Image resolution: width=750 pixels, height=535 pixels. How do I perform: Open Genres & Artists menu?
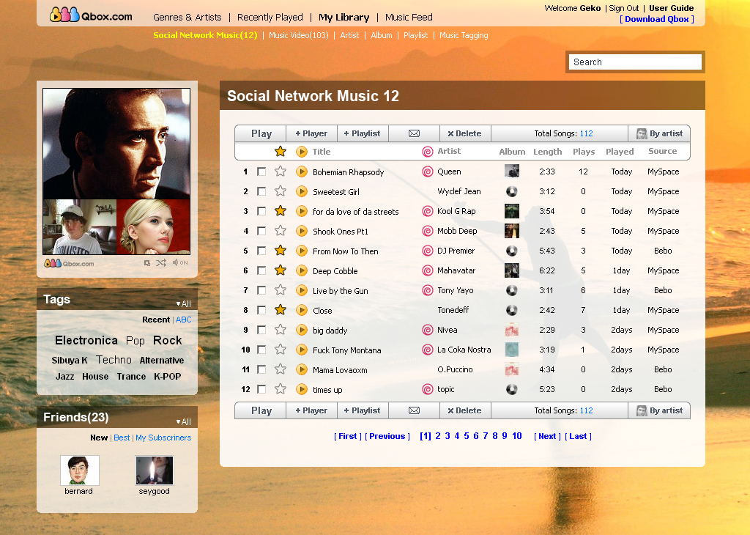pyautogui.click(x=187, y=18)
